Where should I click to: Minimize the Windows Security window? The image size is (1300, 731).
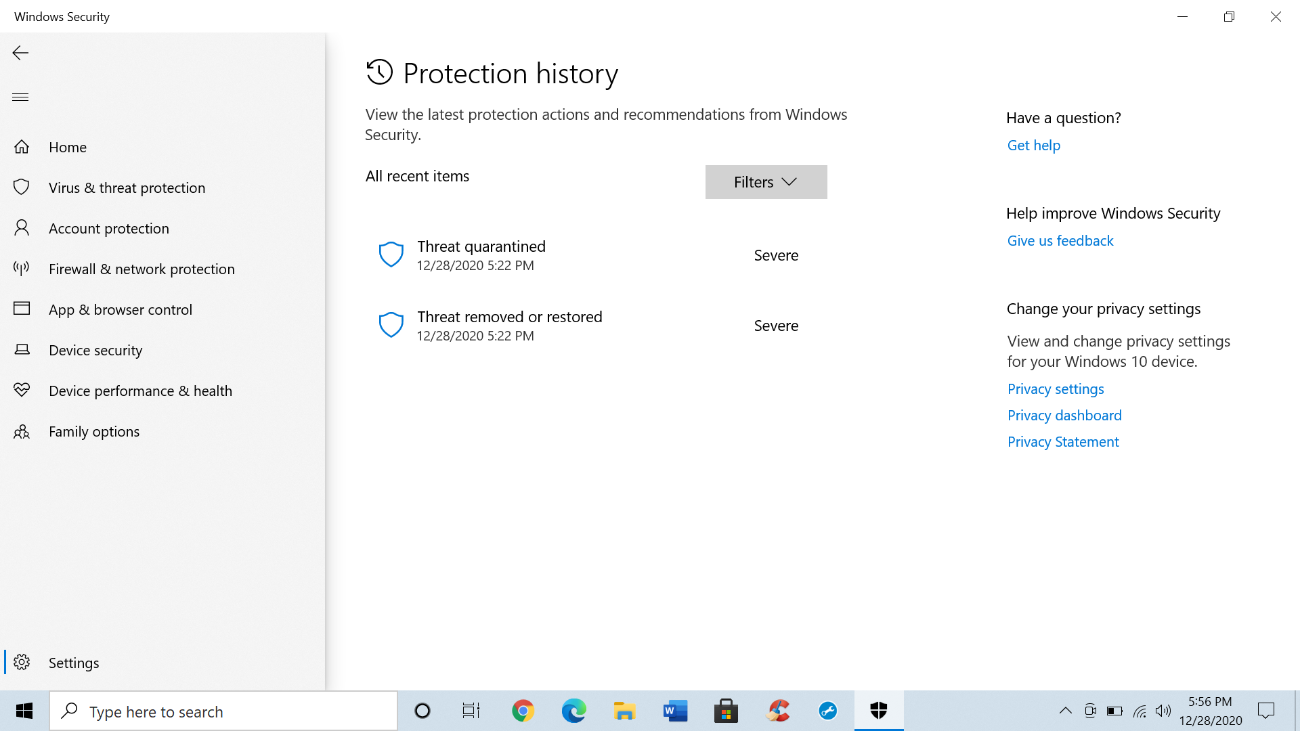pyautogui.click(x=1183, y=16)
